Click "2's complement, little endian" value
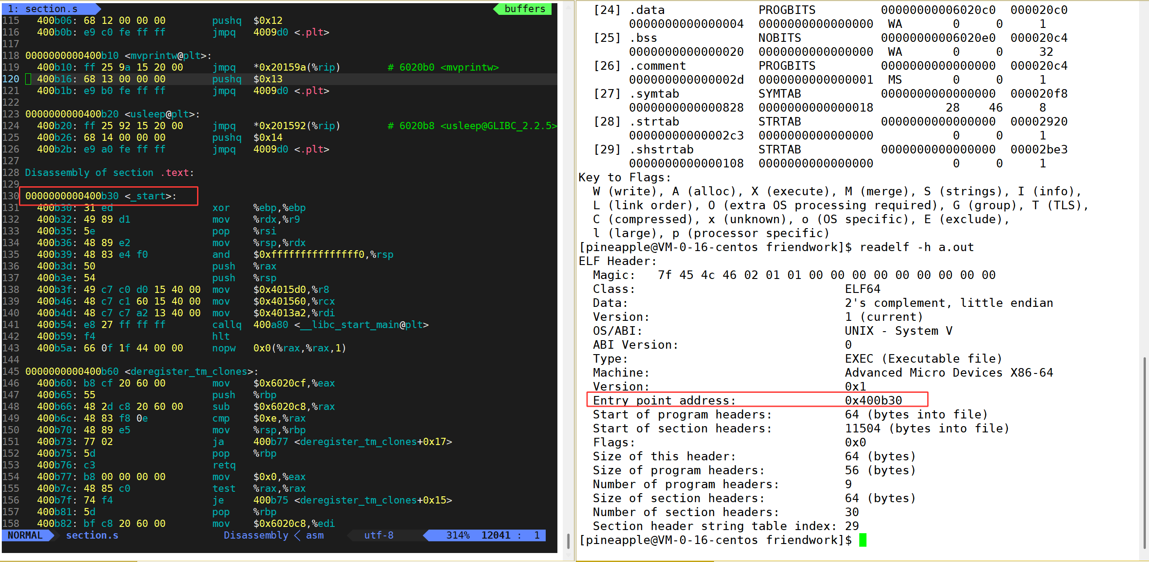 (x=949, y=303)
